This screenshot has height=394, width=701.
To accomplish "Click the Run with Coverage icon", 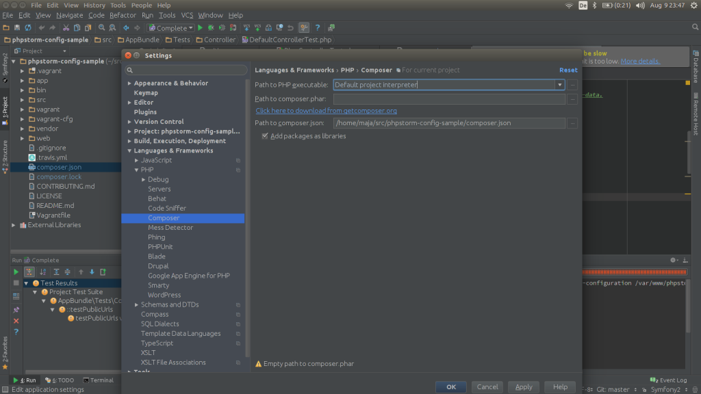I will click(222, 27).
